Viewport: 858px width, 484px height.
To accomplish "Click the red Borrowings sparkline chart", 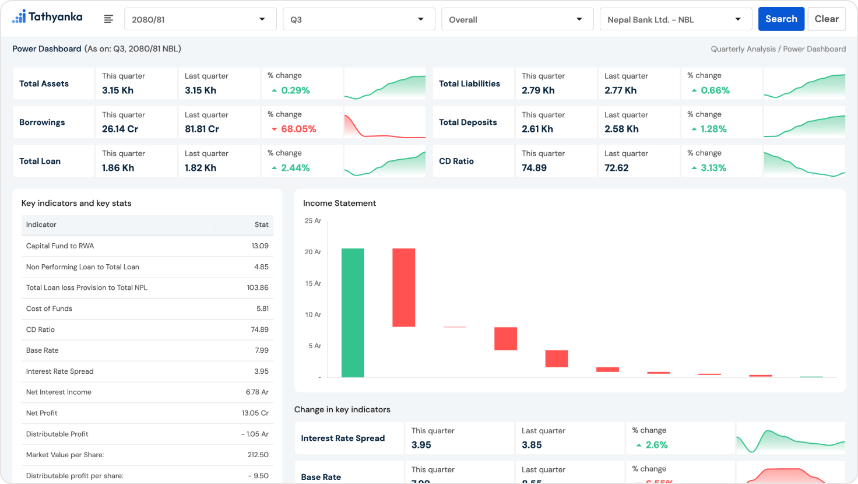I will coord(385,122).
